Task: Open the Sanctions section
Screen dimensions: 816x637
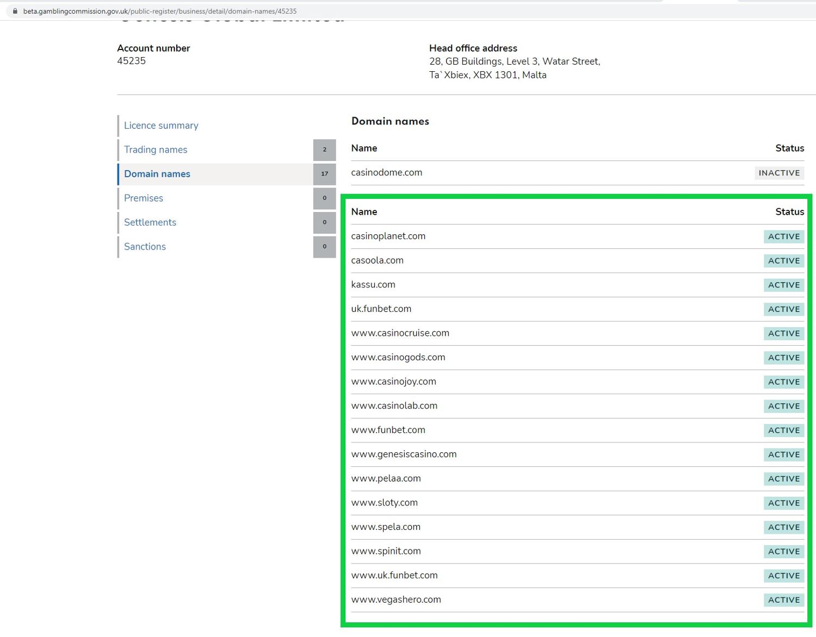Action: (x=145, y=247)
